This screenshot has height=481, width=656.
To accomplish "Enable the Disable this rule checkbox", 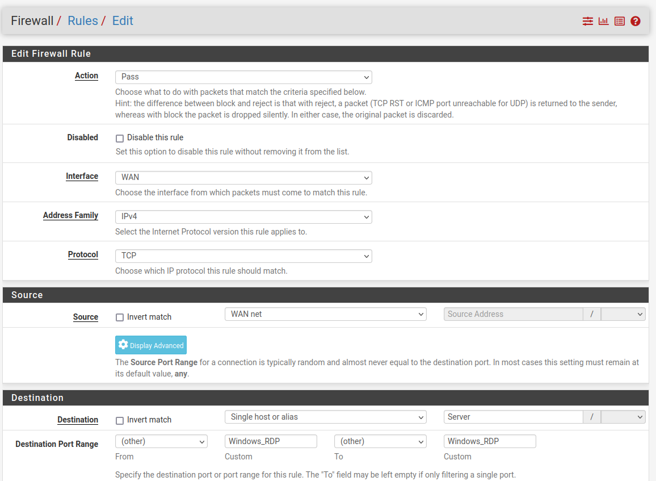I will pyautogui.click(x=120, y=138).
